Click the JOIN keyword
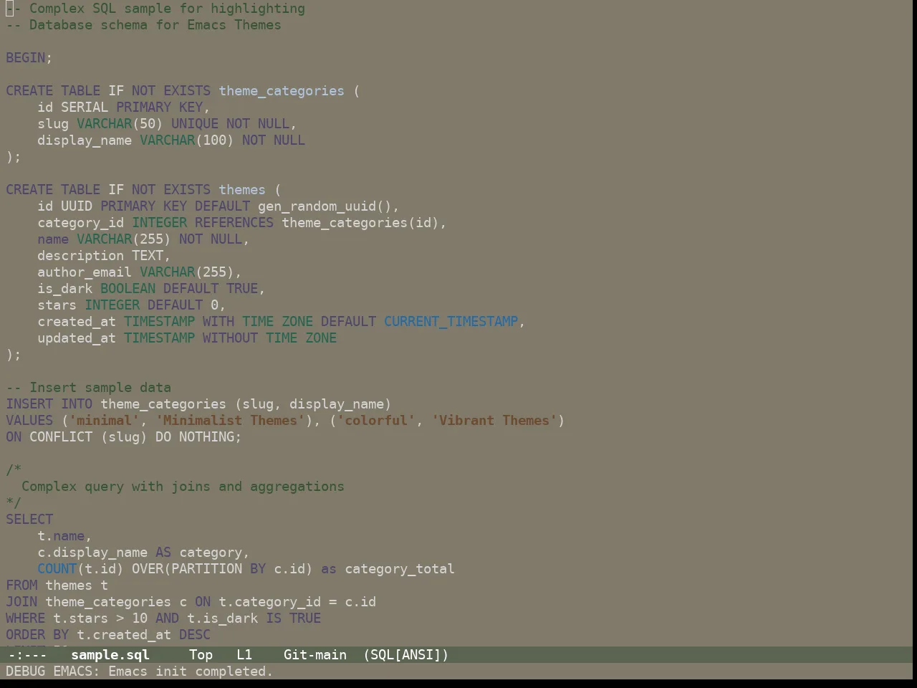 click(x=21, y=602)
